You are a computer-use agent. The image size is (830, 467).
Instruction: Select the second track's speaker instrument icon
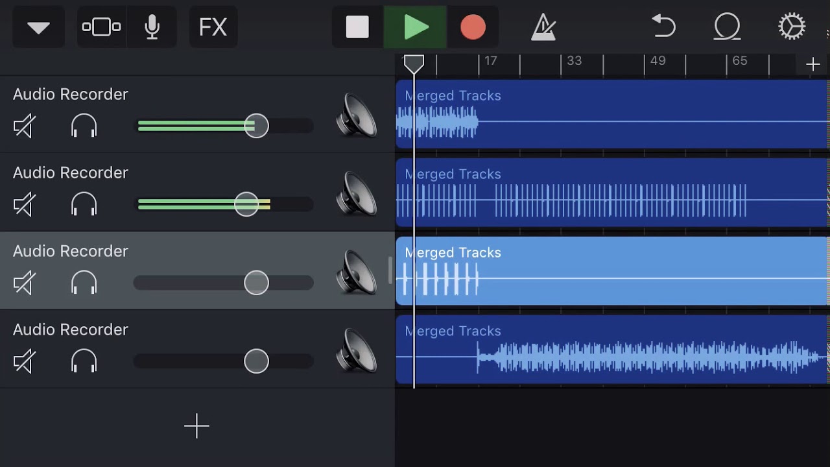tap(357, 193)
